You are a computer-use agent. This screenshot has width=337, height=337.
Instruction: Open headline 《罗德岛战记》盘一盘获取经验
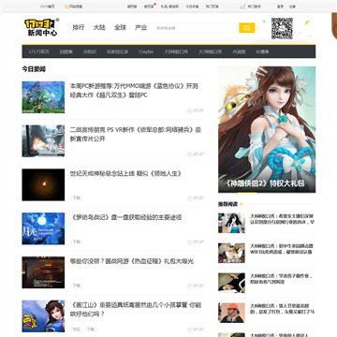point(125,217)
